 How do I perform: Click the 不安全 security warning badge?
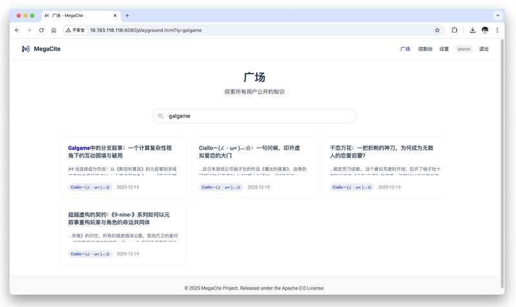75,30
